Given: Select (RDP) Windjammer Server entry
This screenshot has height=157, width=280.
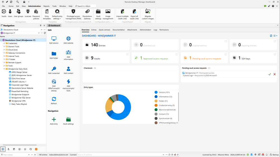Looking at the screenshot, I should click(22, 75).
